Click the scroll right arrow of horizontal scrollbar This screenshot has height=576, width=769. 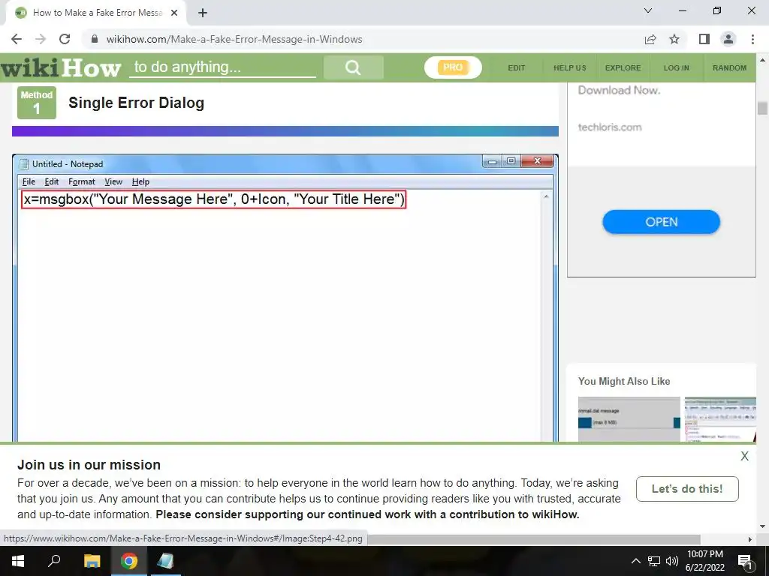pyautogui.click(x=750, y=539)
